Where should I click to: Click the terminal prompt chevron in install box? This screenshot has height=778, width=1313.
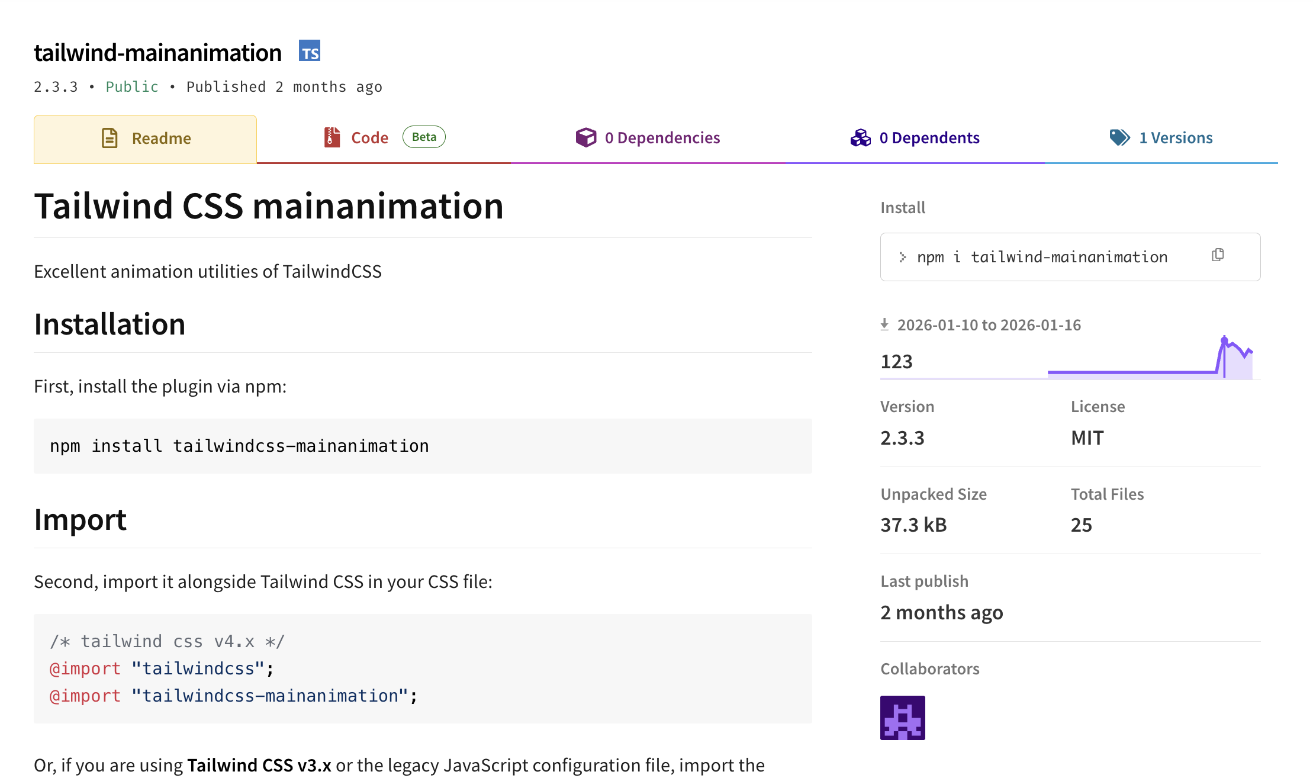click(x=902, y=257)
